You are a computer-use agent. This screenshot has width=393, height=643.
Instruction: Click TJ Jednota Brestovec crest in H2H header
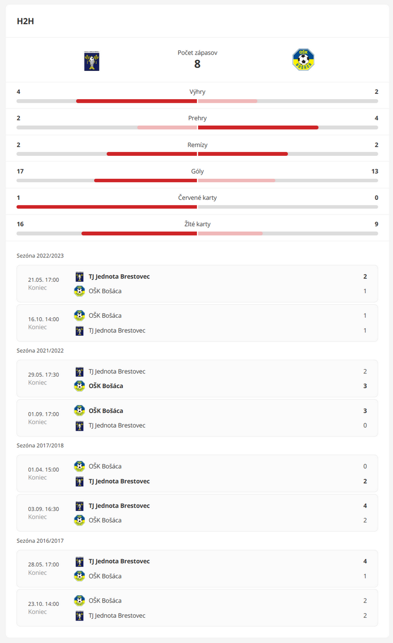pyautogui.click(x=92, y=61)
